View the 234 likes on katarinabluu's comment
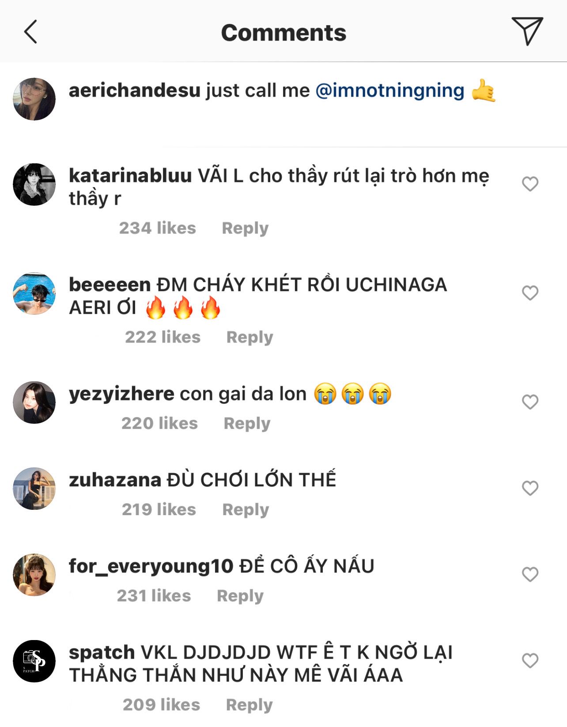567x727 pixels. [x=158, y=228]
